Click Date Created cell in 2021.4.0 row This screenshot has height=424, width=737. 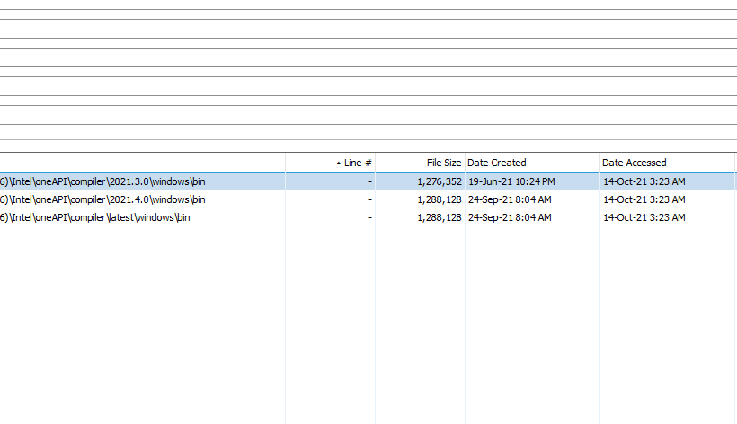[510, 199]
